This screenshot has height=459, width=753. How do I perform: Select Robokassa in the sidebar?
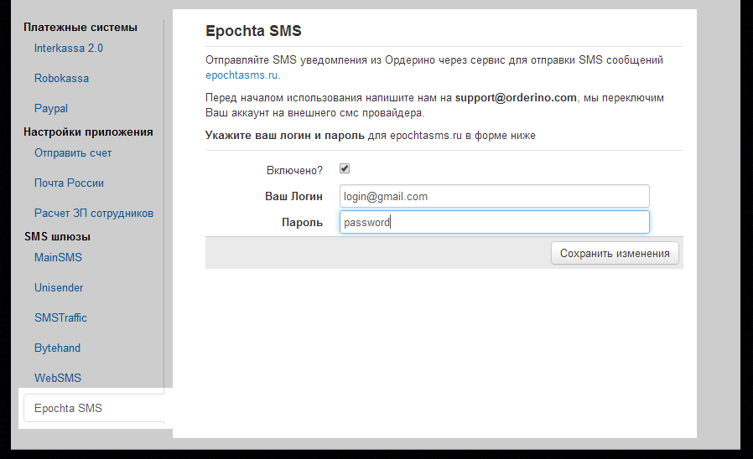[61, 78]
